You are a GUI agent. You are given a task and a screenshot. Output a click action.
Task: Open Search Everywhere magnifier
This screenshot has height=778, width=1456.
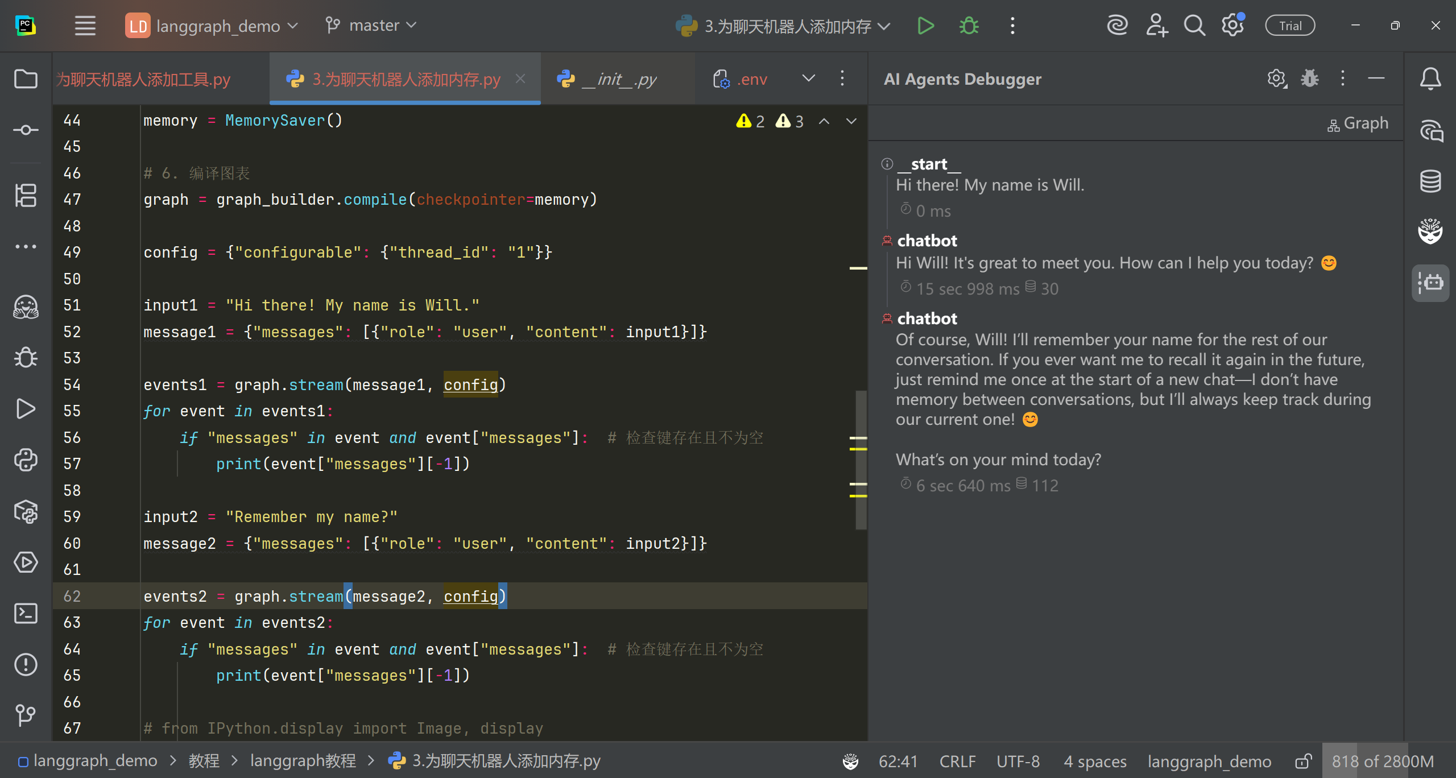pyautogui.click(x=1194, y=26)
